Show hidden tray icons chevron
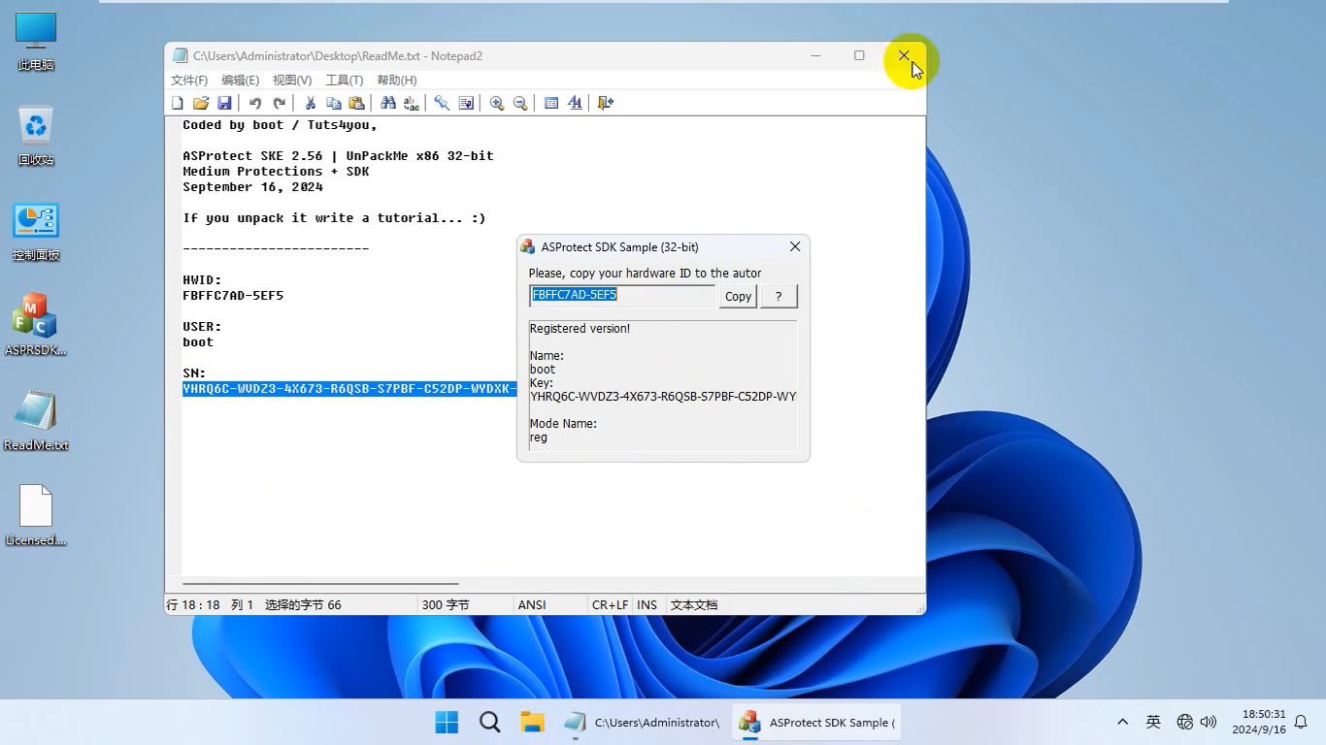Image resolution: width=1326 pixels, height=745 pixels. click(1123, 722)
